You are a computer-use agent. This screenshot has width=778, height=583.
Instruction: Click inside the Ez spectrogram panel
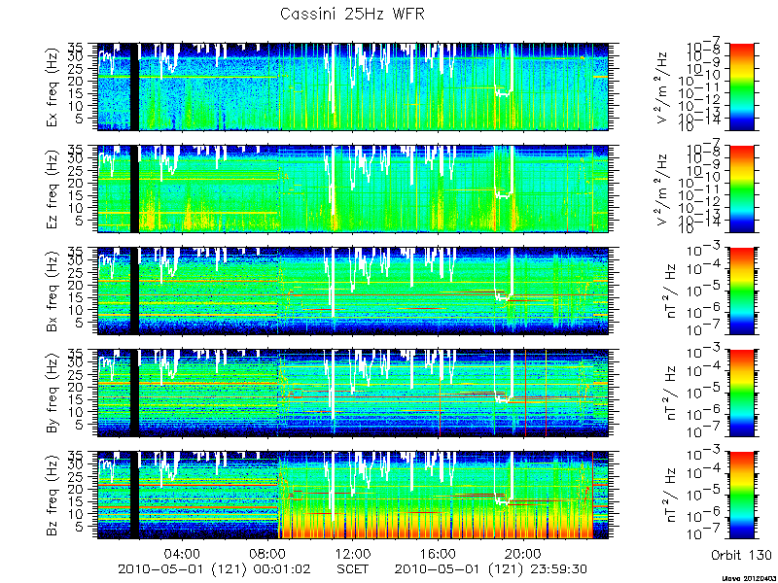352,189
